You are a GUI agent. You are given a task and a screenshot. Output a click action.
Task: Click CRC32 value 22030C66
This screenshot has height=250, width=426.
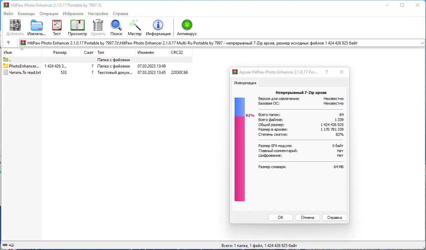point(179,72)
